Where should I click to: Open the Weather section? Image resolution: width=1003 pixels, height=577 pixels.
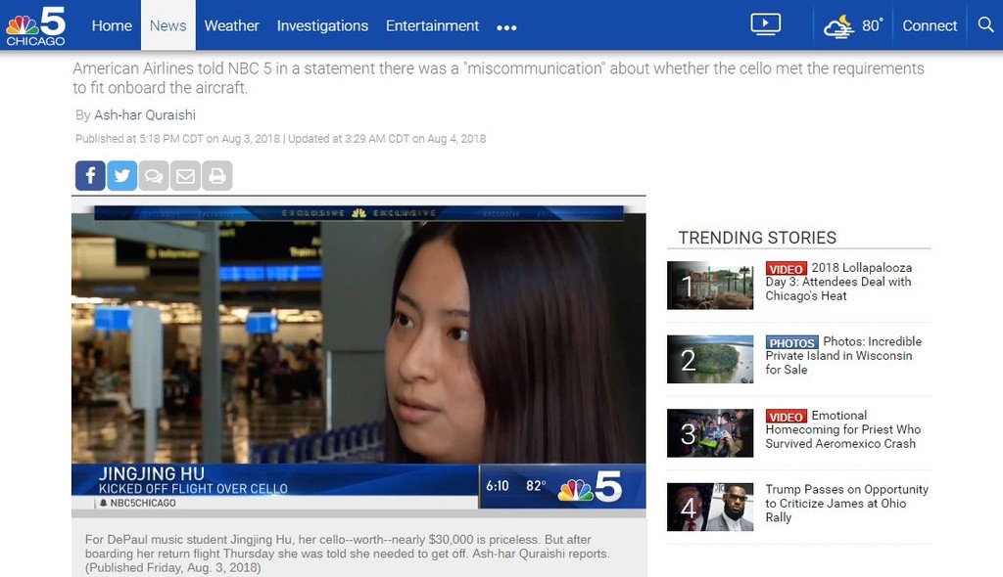[231, 25]
